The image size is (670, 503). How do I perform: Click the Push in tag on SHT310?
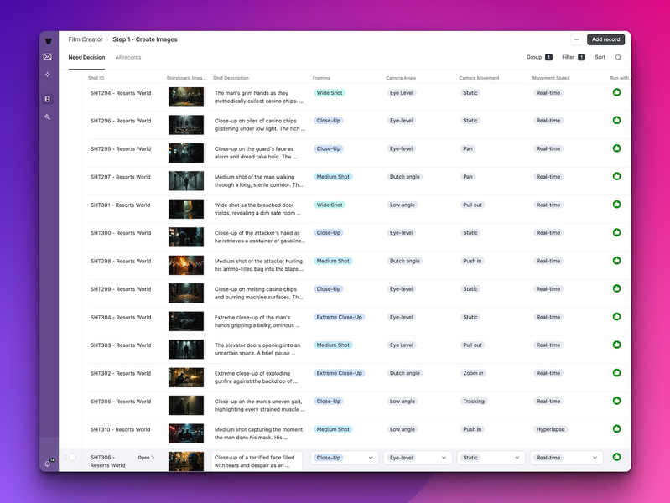click(x=472, y=429)
